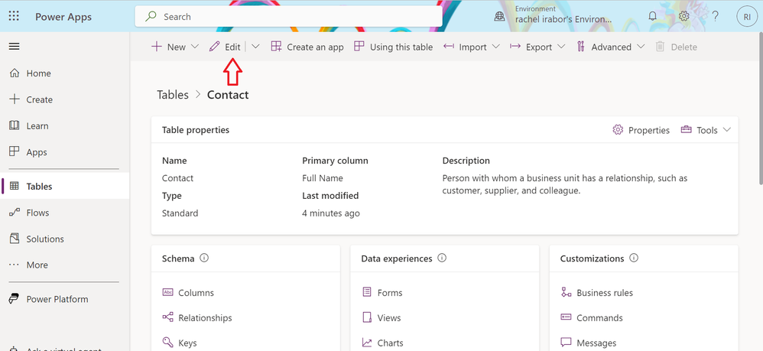
Task: Click the Tables breadcrumb link
Action: 173,95
